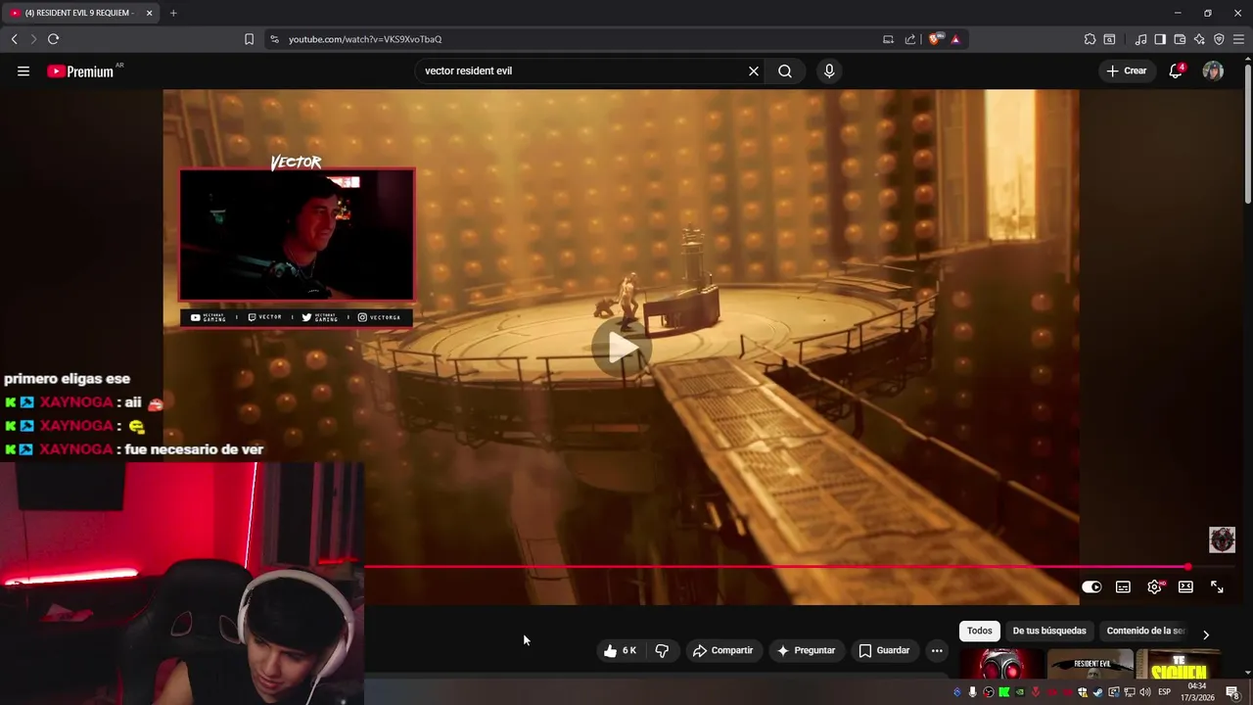Save video using Guardar
The width and height of the screenshot is (1253, 705).
884,650
